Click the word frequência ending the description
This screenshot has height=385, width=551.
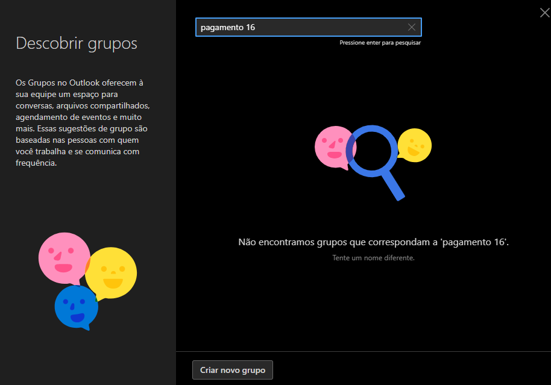coord(36,163)
